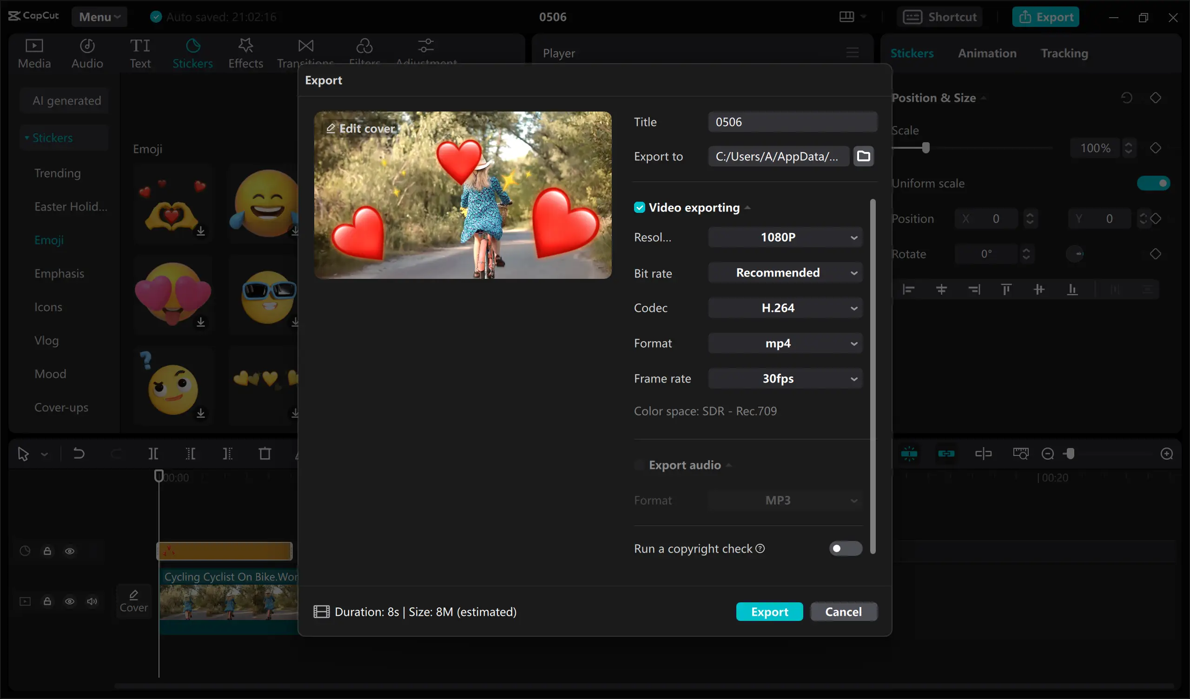Open the Menu dropdown in the top bar
Screen dimensions: 1190x699
point(99,17)
